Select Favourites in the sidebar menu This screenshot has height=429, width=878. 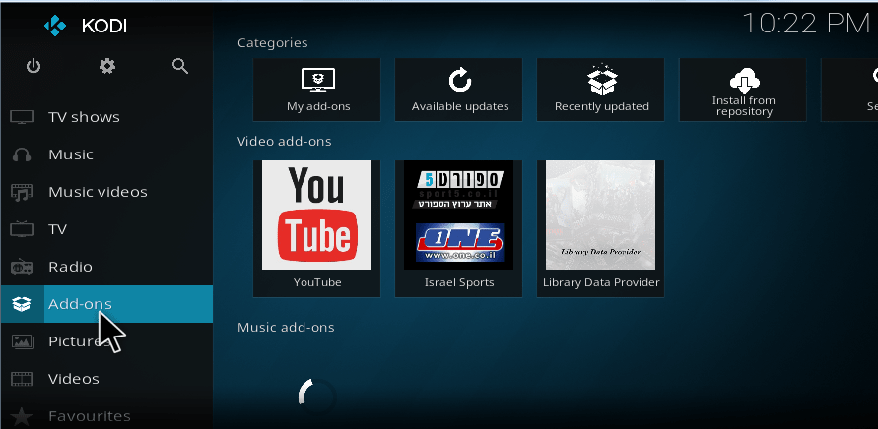tap(106, 416)
